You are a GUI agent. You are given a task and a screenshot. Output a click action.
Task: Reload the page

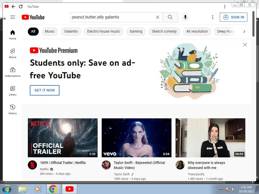[x=21, y=6]
